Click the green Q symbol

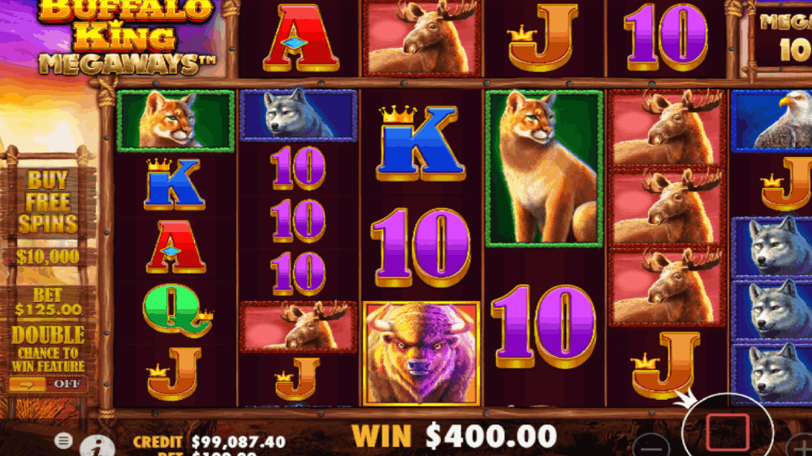[176, 309]
